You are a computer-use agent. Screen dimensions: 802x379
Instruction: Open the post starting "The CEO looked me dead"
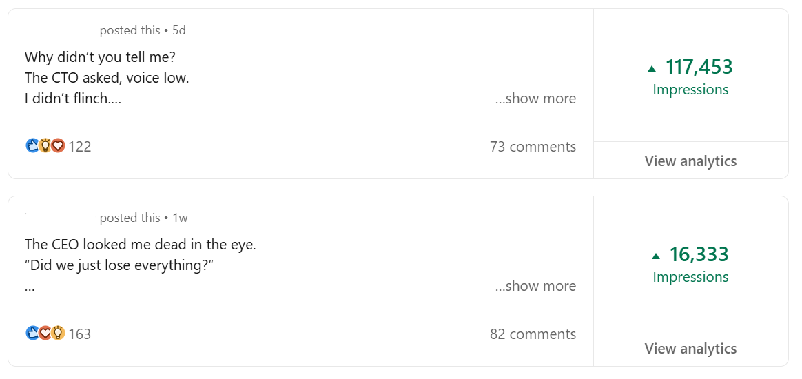140,245
